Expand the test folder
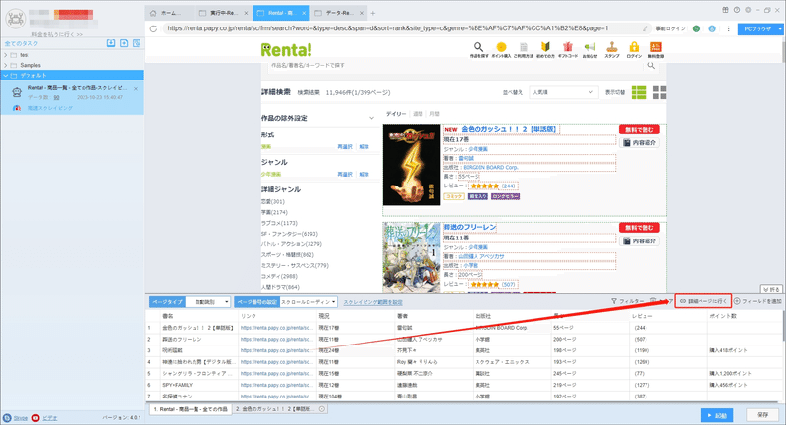Screen dimensions: 786x425 coord(6,55)
